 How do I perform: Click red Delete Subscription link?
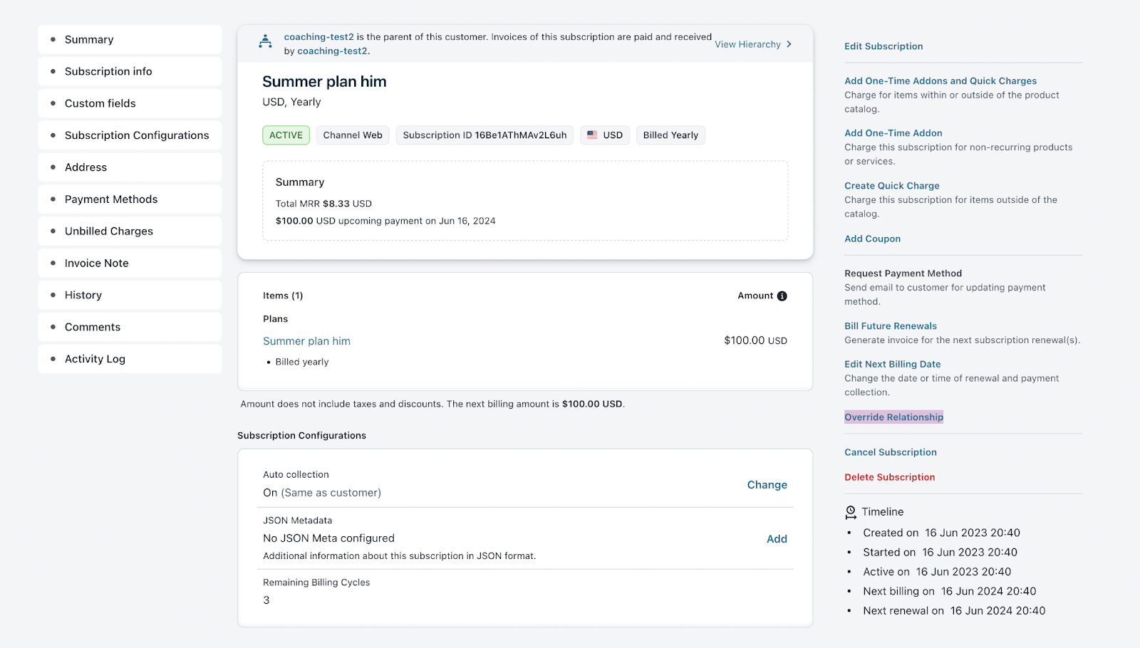[889, 477]
